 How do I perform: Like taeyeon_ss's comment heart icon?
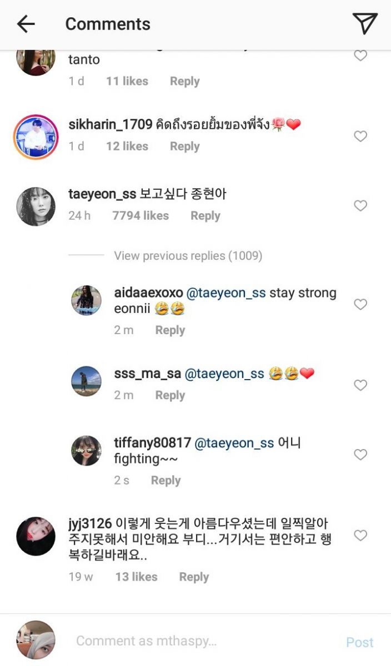[x=360, y=205]
